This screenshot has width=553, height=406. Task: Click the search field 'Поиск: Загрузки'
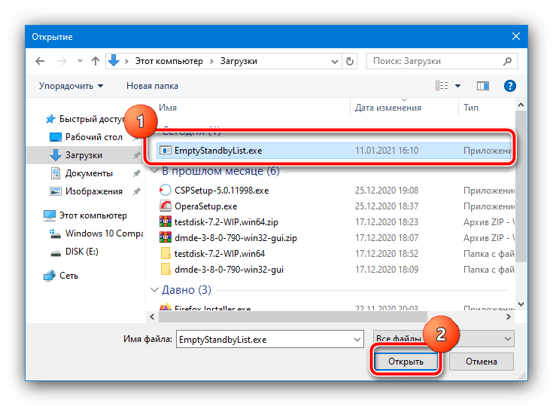click(442, 61)
